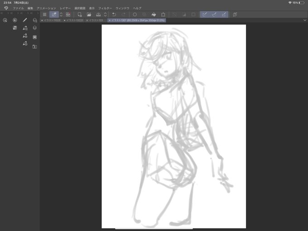Expand the up-down arrows beside the Save icon

click(x=105, y=14)
